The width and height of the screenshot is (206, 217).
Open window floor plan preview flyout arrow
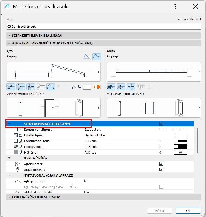coord(199,72)
